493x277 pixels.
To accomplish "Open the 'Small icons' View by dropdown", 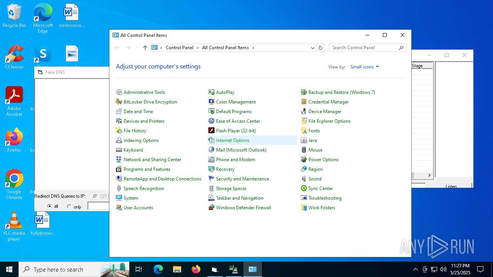I will click(365, 67).
